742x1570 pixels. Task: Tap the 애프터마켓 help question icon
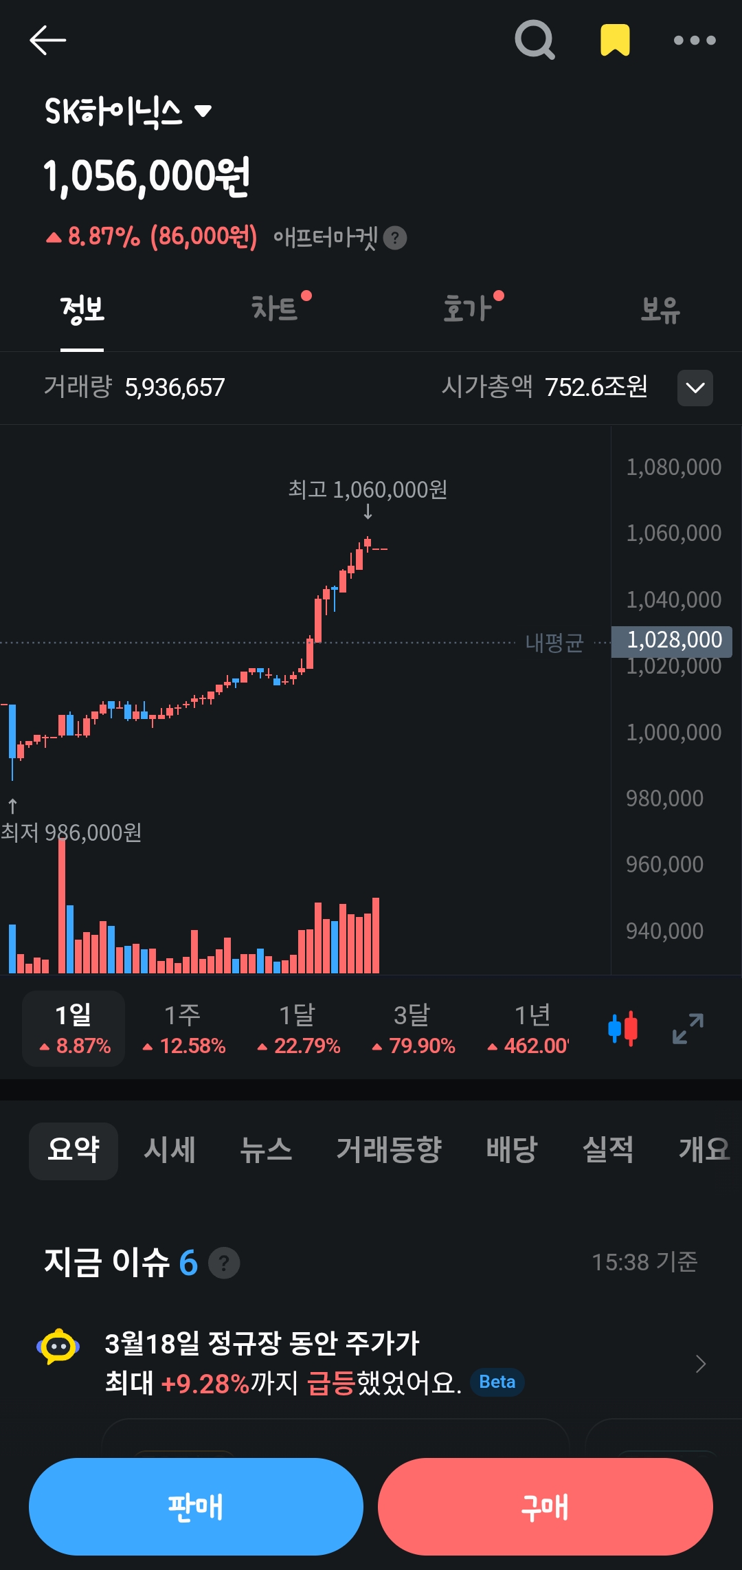[395, 238]
